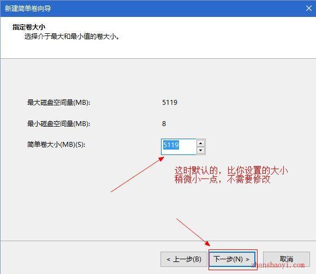Increase the simple volume size with the up arrow
This screenshot has height=274, width=316.
pos(200,144)
